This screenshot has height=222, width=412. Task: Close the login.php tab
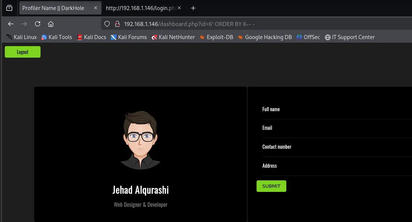coord(179,8)
